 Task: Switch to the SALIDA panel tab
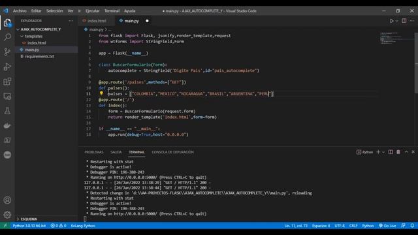116,152
